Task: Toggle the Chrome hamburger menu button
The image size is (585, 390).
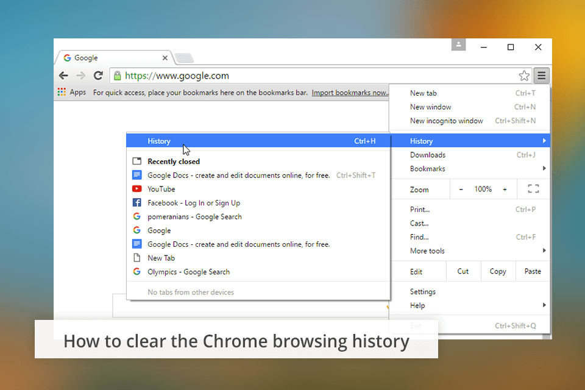Action: [x=541, y=76]
